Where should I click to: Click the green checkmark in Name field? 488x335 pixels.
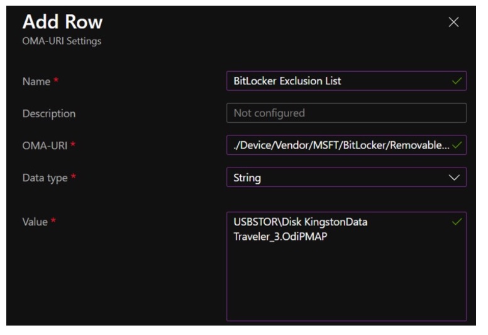coord(457,81)
